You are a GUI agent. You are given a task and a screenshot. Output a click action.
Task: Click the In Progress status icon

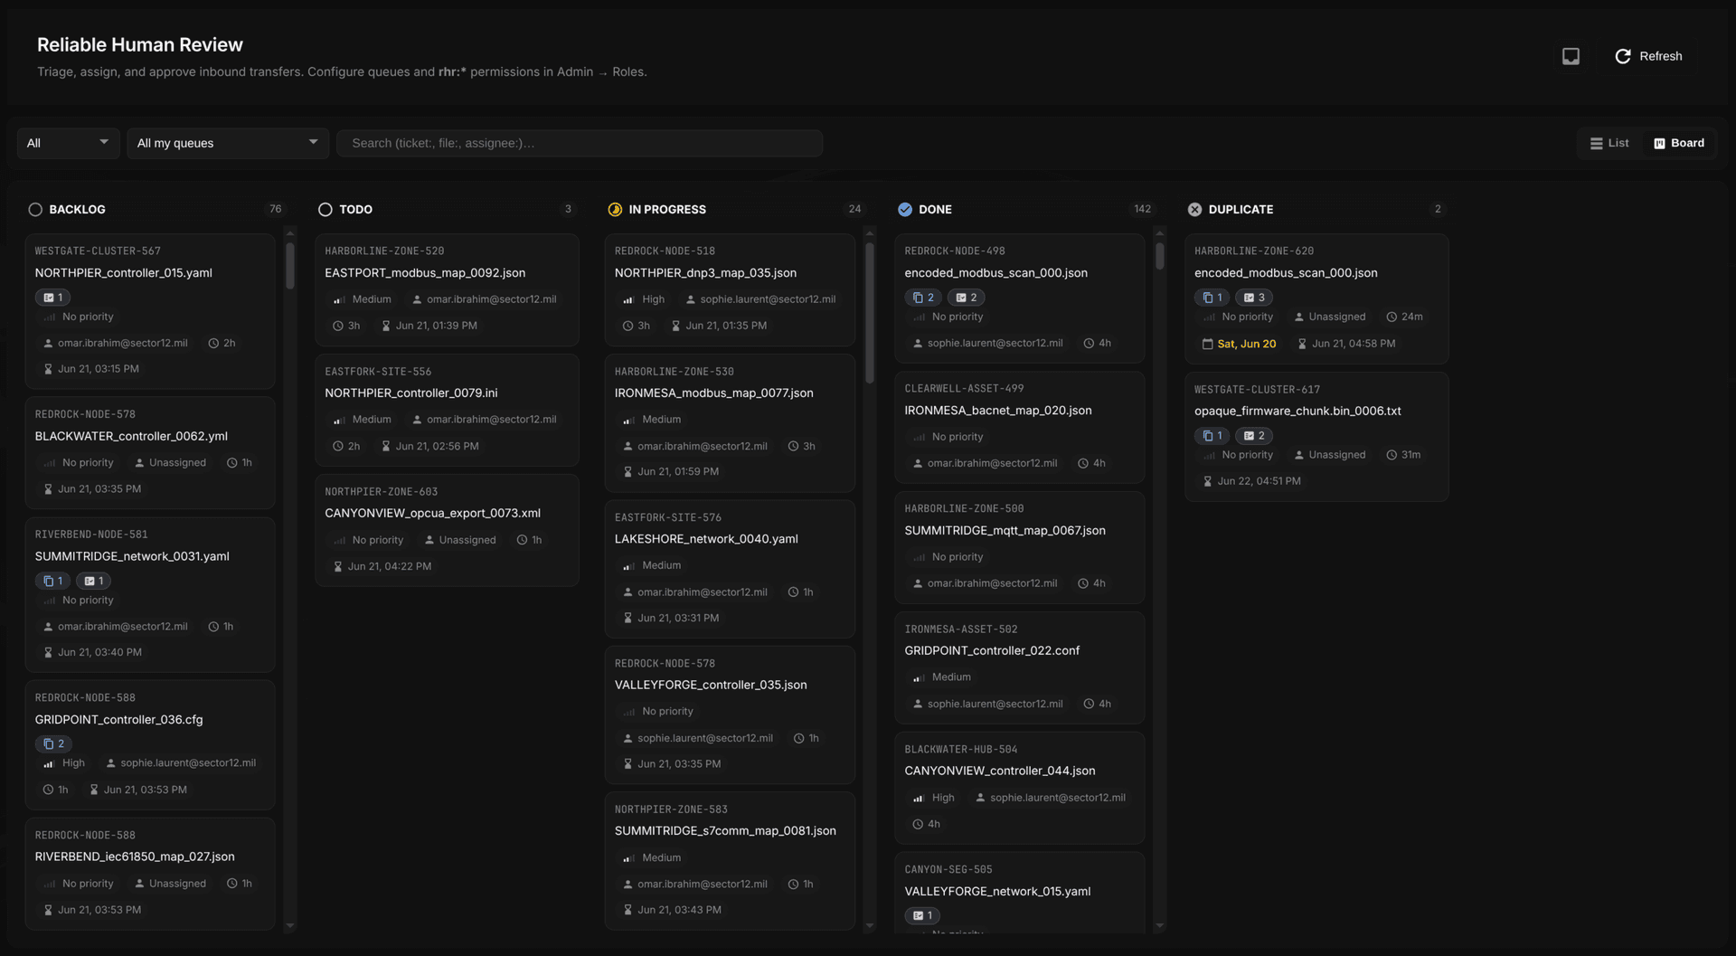[x=615, y=209]
